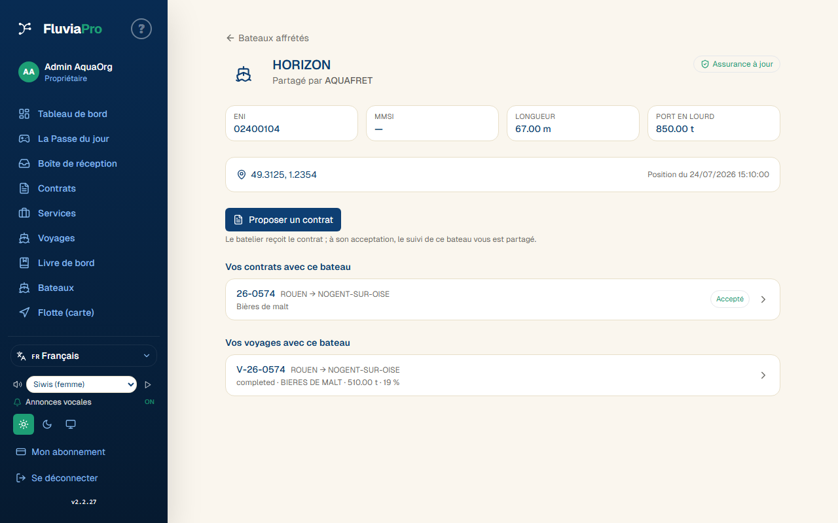Expand chevron on contract 26-0574
The width and height of the screenshot is (838, 523).
click(763, 299)
